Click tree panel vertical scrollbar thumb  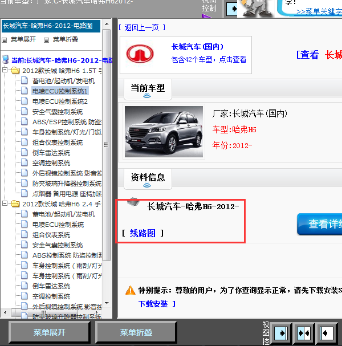[107, 145]
